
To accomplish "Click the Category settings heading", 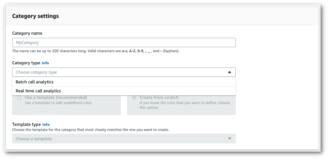I will tap(36, 16).
